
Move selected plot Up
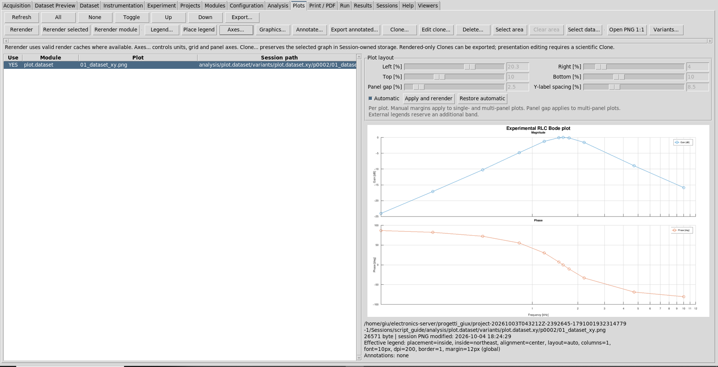tap(168, 18)
